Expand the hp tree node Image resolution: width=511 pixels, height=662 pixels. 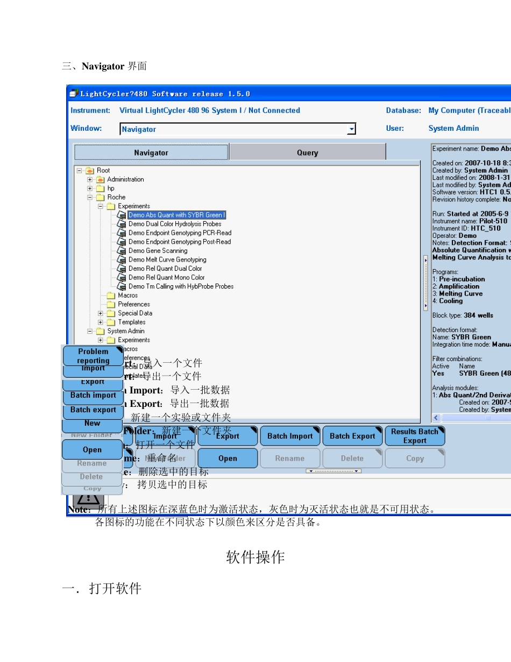pos(90,188)
